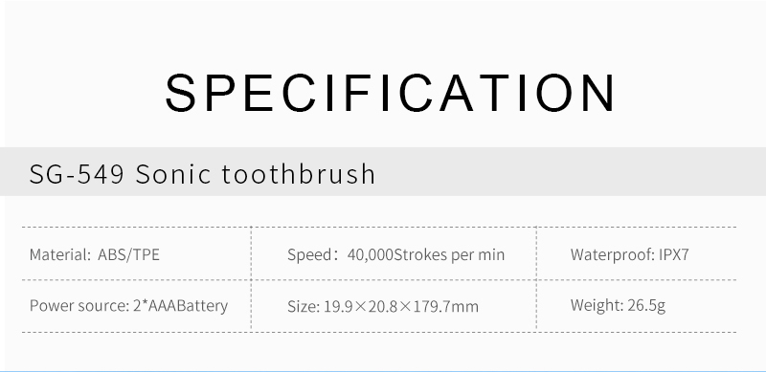766x372 pixels.
Task: Select the Weight: 26.5g text
Action: (x=618, y=306)
